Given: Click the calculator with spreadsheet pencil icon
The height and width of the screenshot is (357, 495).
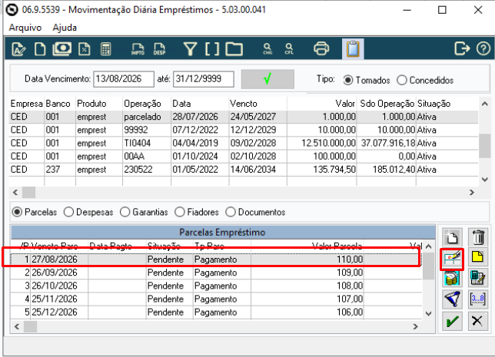Looking at the screenshot, I should (x=478, y=278).
